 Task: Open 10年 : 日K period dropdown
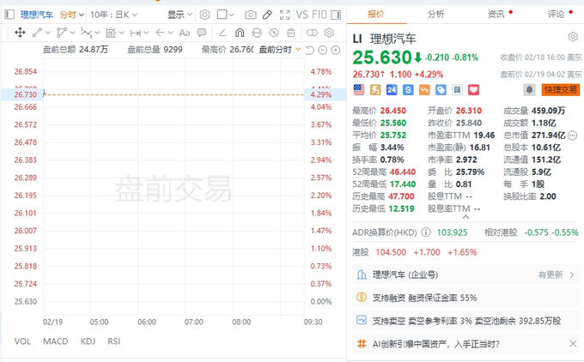[113, 15]
